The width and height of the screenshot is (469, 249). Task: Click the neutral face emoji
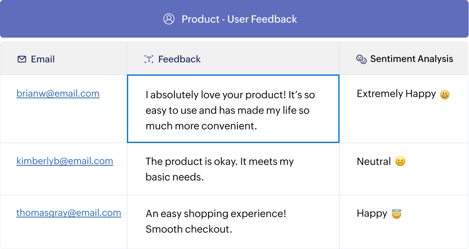point(400,162)
